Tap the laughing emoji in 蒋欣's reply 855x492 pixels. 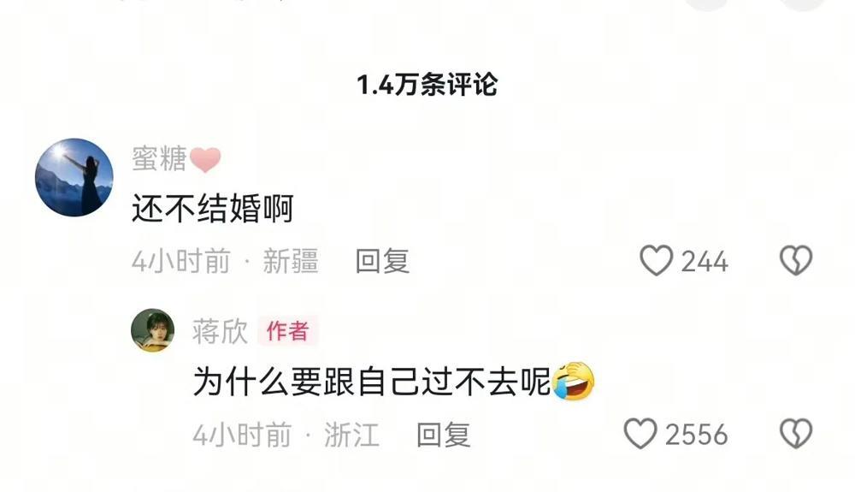click(x=573, y=380)
